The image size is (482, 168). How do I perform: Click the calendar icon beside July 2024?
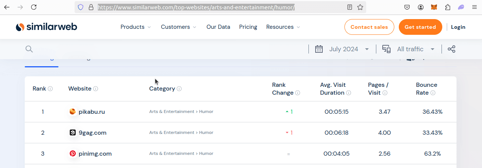(x=319, y=49)
